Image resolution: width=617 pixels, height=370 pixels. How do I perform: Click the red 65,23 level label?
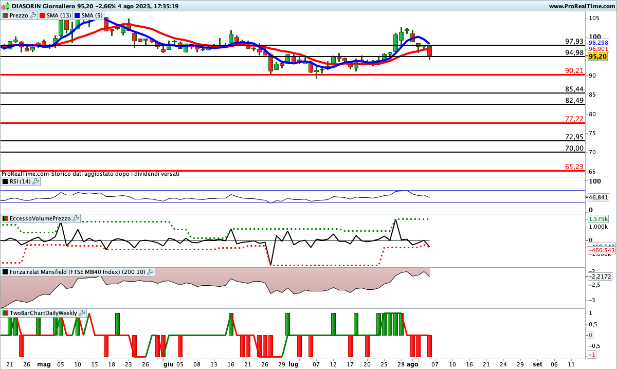[574, 166]
